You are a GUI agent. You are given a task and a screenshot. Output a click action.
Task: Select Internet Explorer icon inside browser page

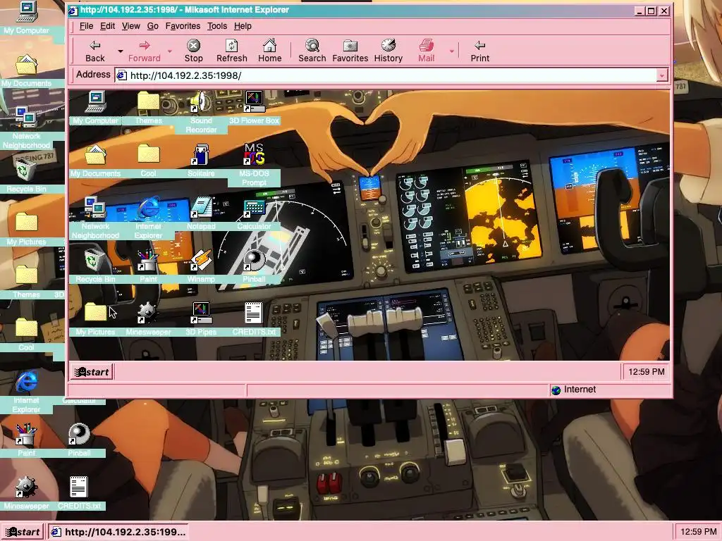point(148,218)
